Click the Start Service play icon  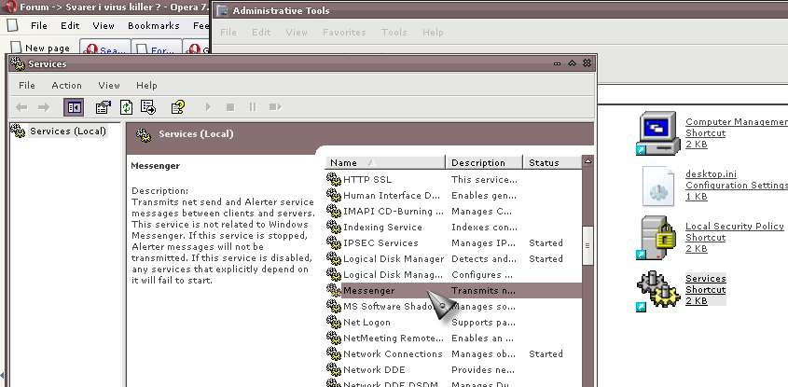pyautogui.click(x=208, y=107)
